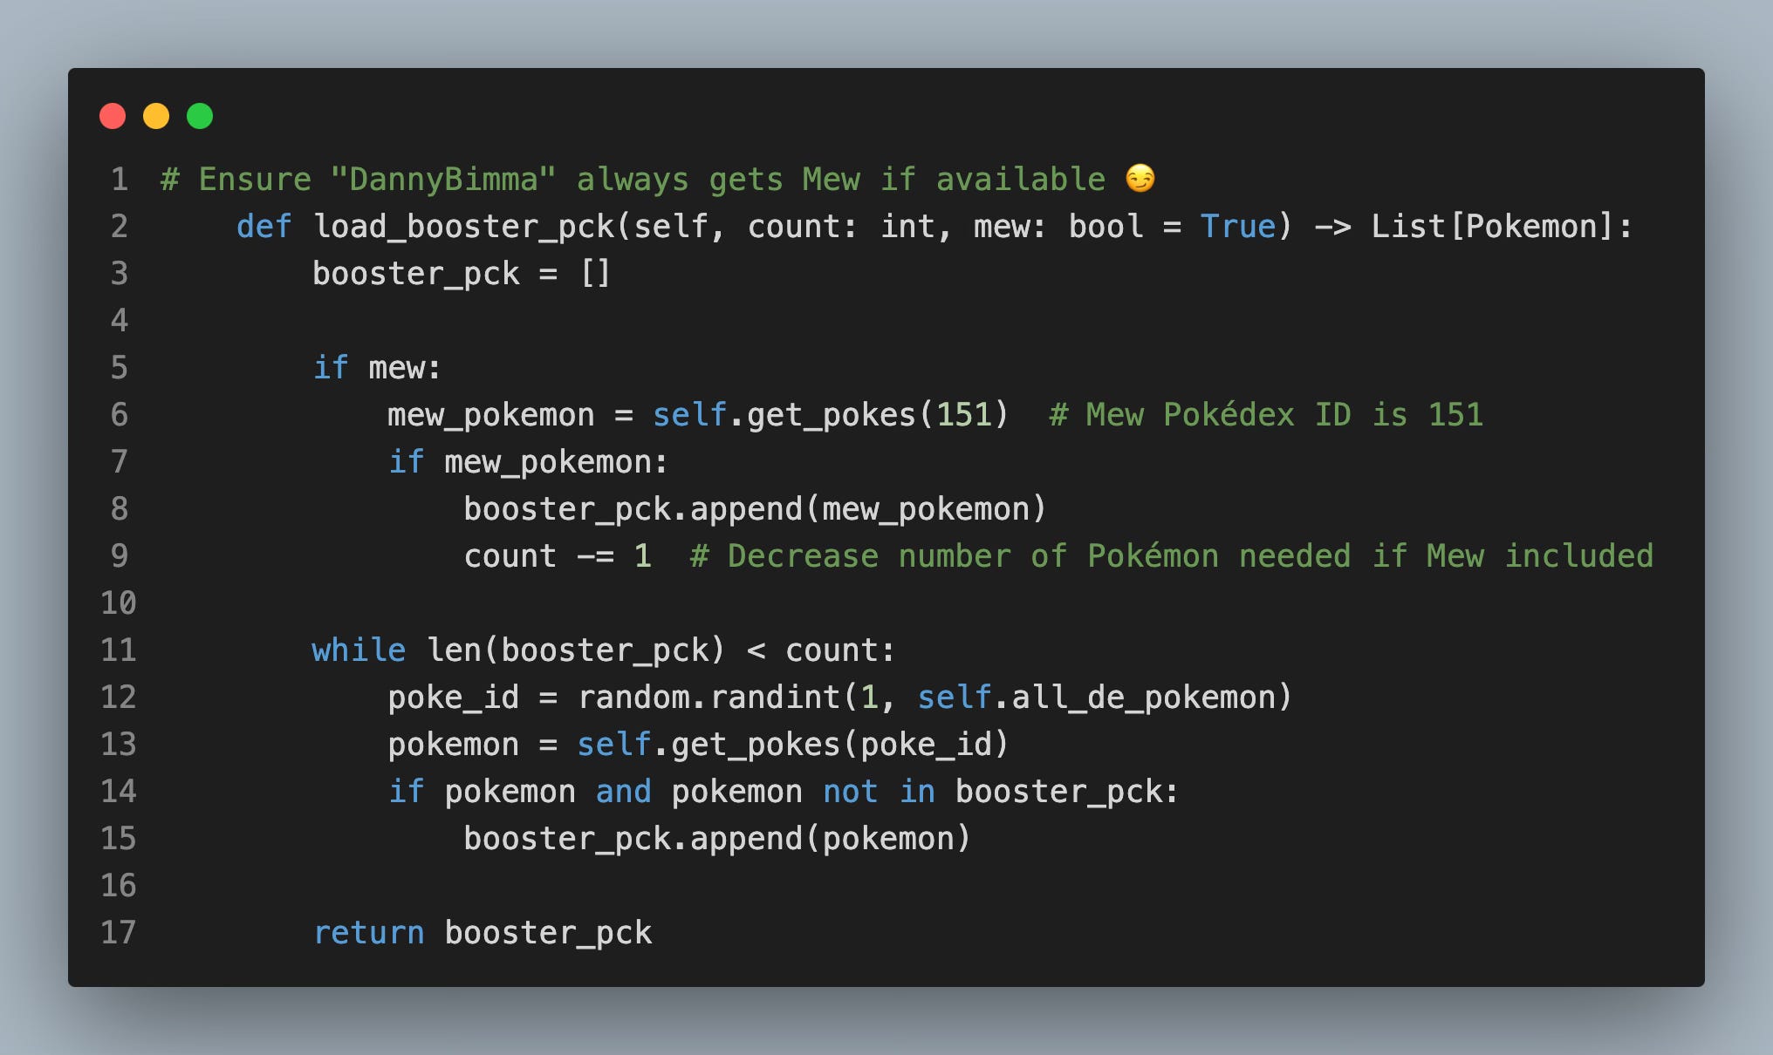Click self.all_de_pokemon on line 12

1097,698
